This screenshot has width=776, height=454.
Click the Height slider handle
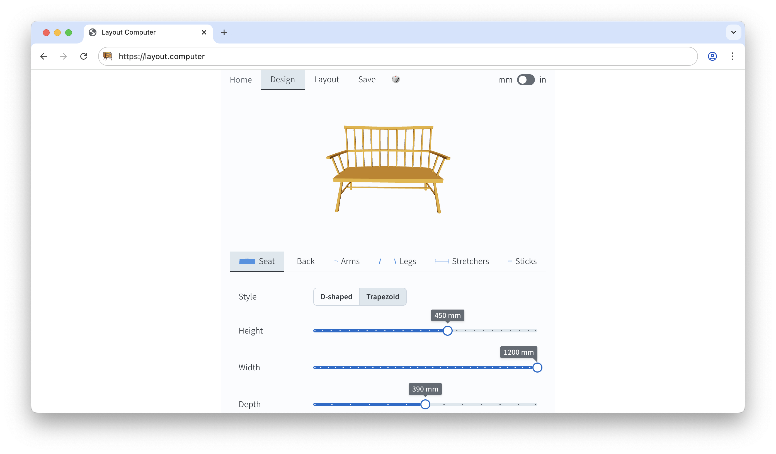click(447, 331)
